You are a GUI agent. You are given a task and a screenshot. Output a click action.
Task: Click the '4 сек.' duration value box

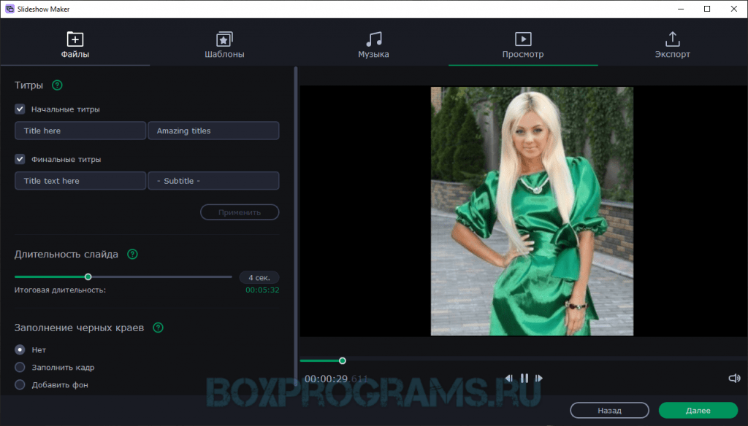[x=259, y=277]
